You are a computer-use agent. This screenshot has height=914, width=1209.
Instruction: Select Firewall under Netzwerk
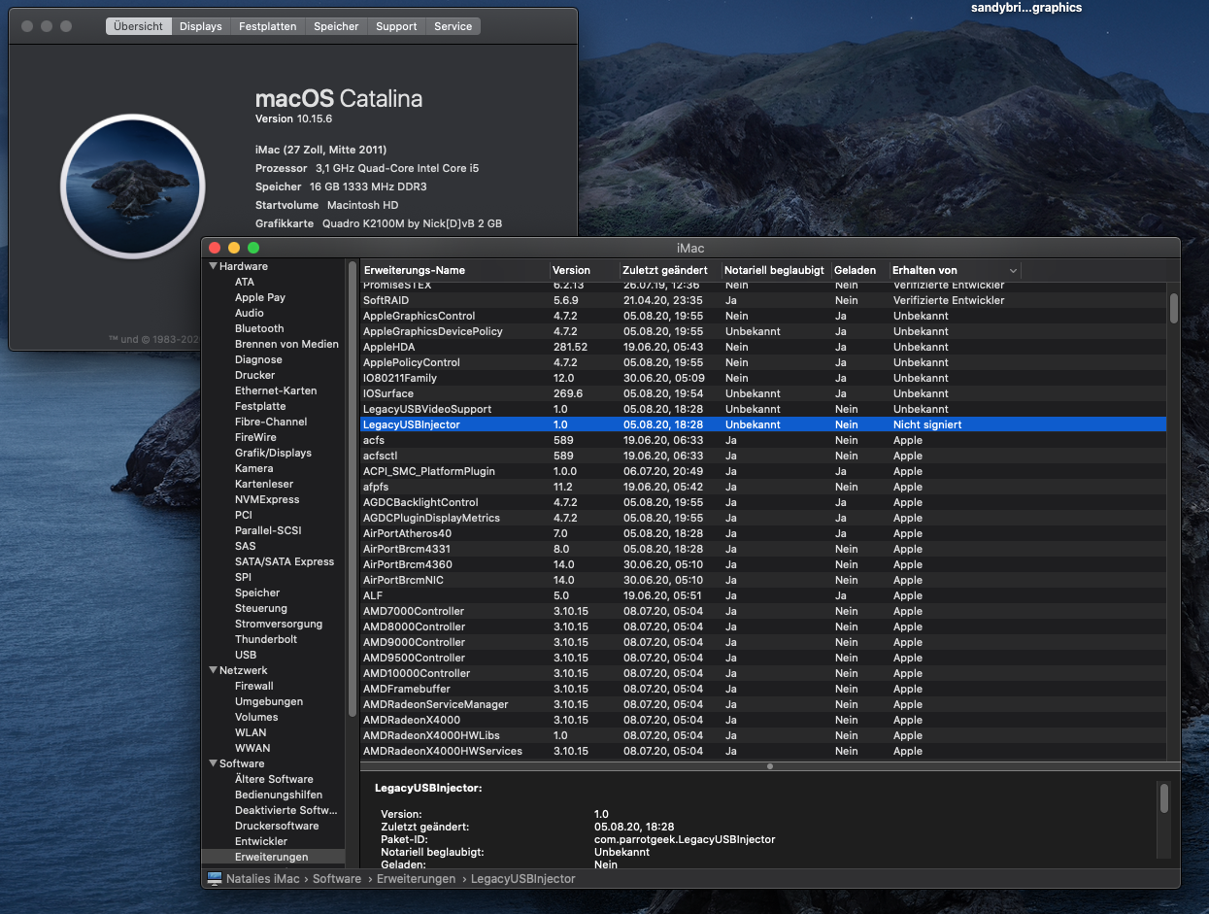tap(254, 686)
